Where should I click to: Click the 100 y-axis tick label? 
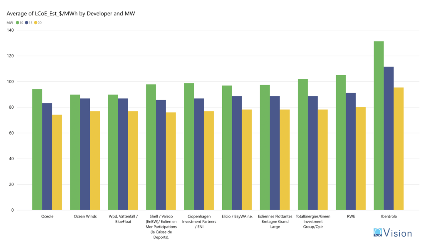pos(10,82)
